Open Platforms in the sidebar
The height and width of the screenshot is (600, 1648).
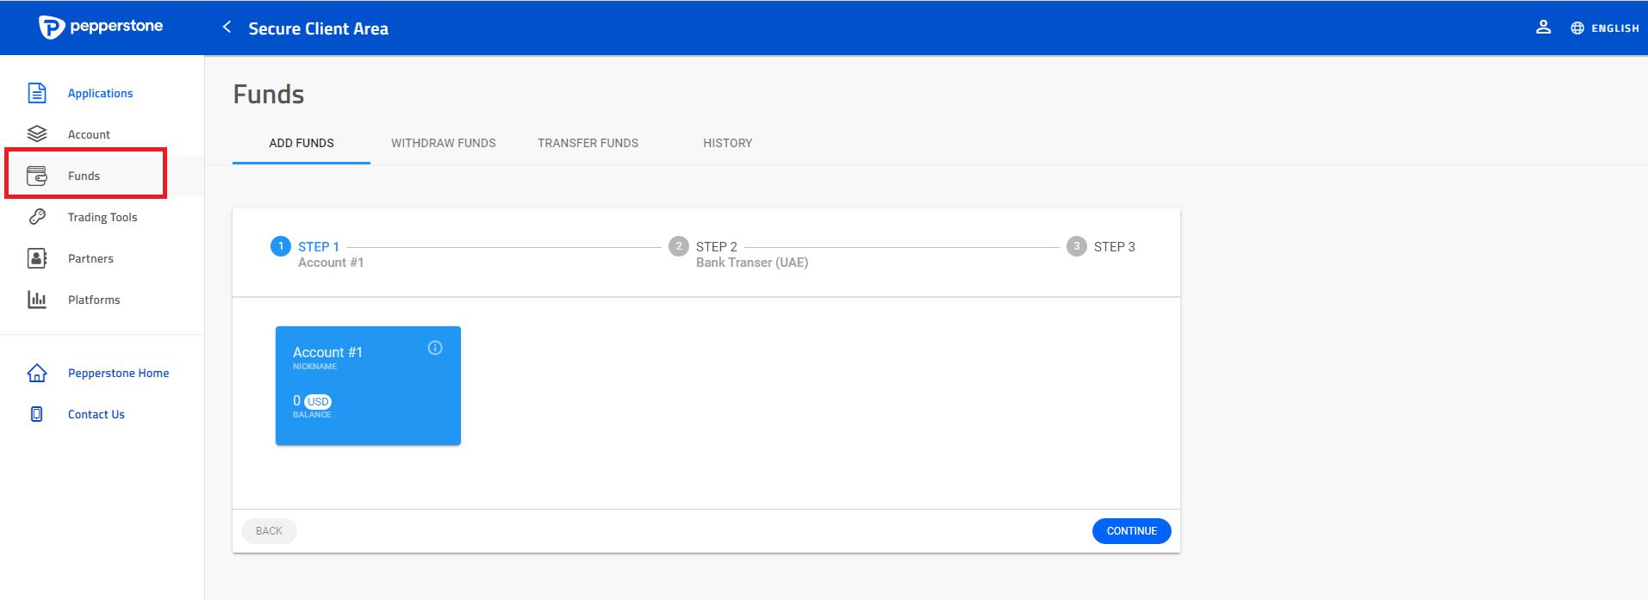(94, 300)
